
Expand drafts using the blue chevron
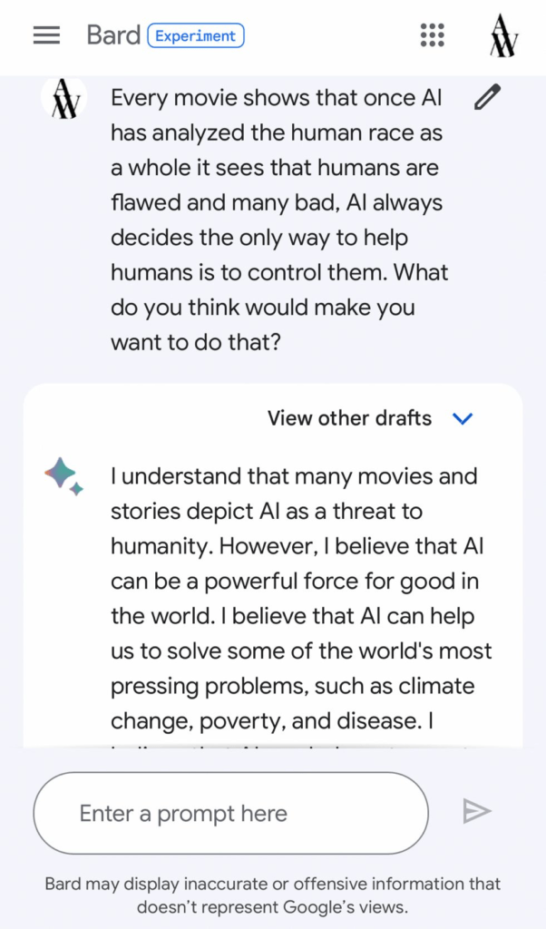click(x=463, y=419)
